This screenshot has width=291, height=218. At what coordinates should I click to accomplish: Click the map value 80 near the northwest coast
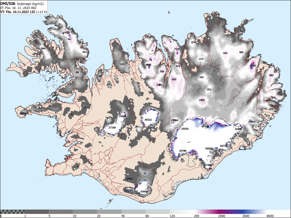(100, 76)
